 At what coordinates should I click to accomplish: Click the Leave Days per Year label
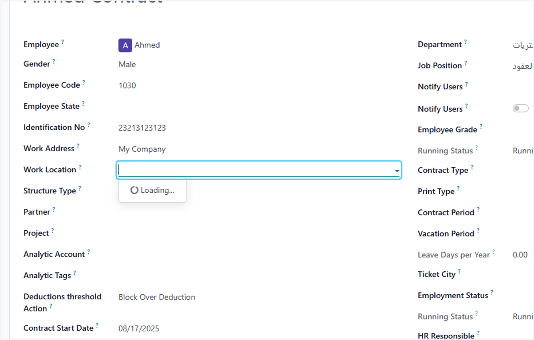click(454, 255)
